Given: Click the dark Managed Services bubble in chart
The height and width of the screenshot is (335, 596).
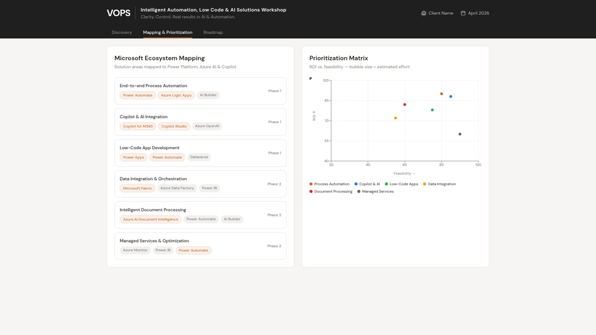Looking at the screenshot, I should point(460,134).
